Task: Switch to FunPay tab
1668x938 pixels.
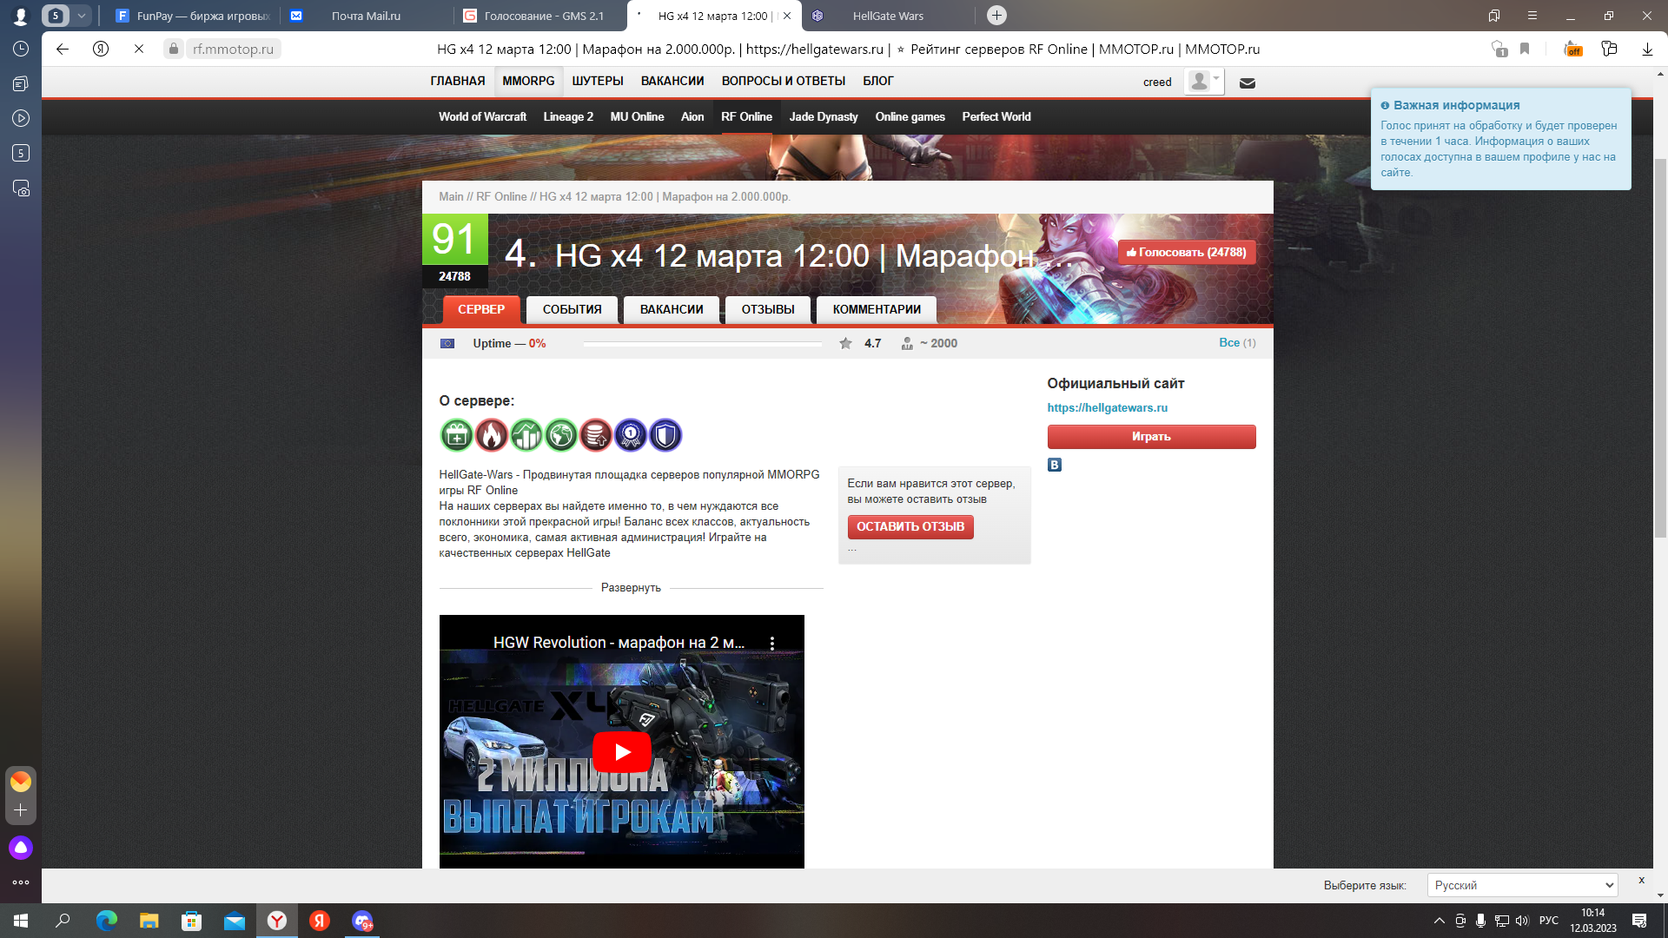Action: (193, 16)
